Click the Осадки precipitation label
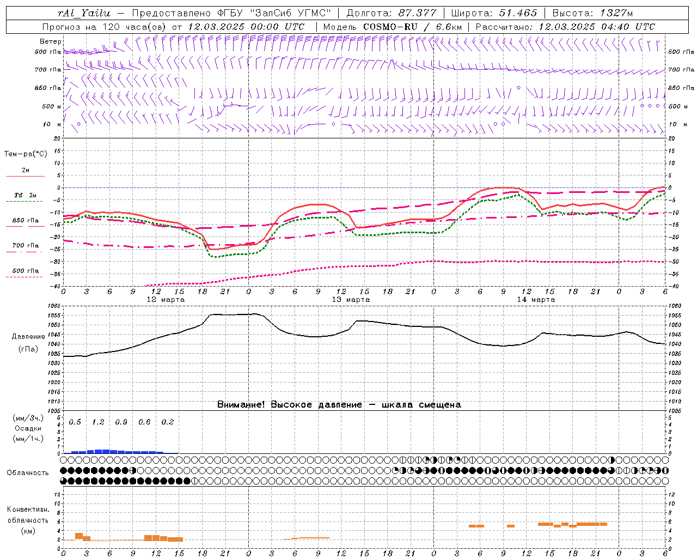The image size is (697, 558). (x=28, y=429)
